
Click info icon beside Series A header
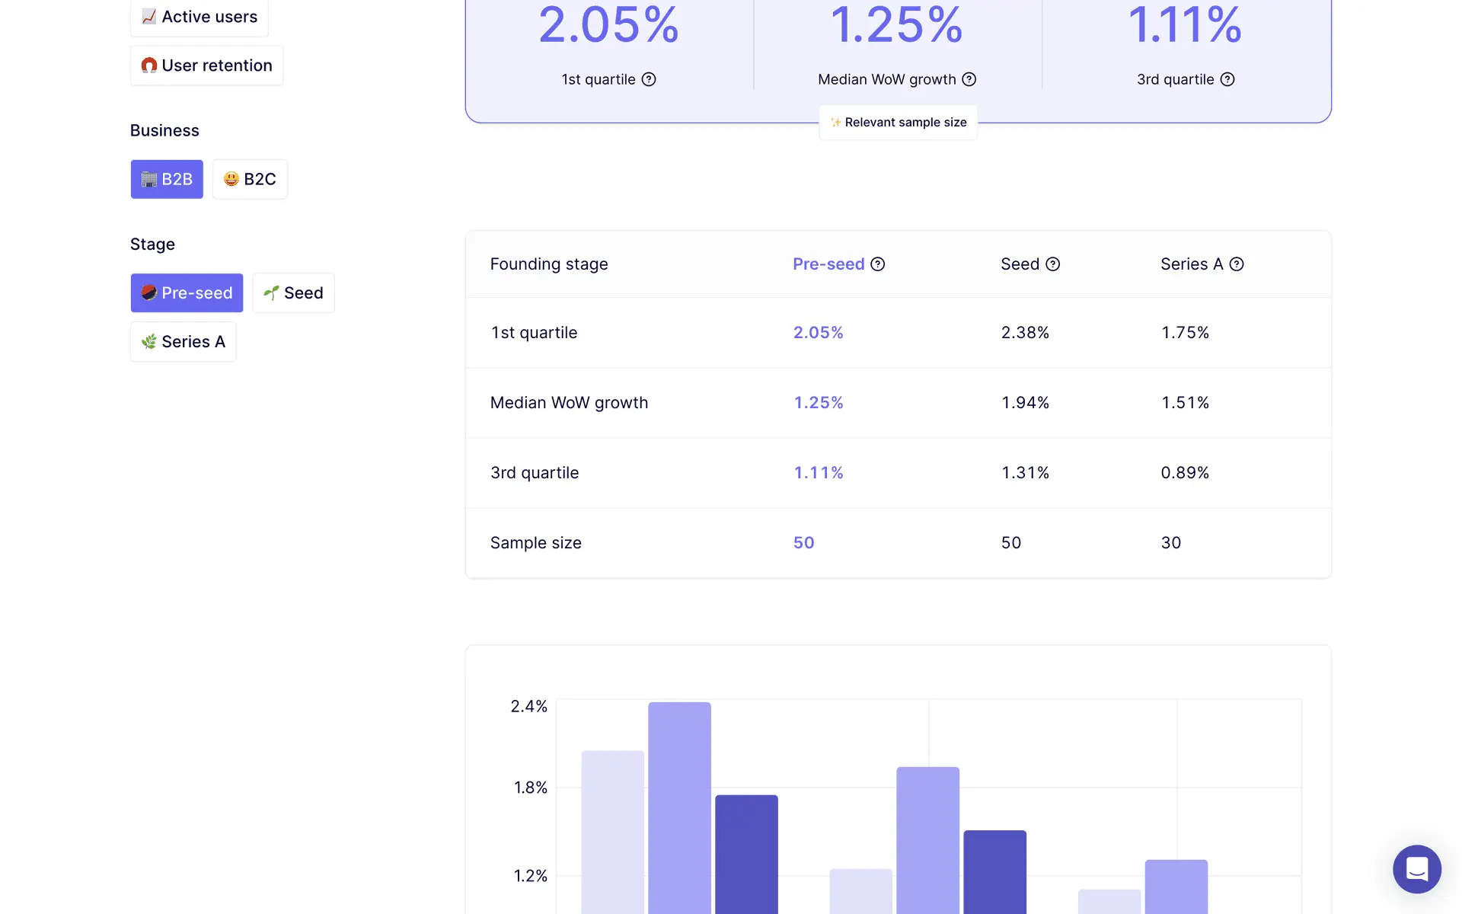pos(1237,264)
